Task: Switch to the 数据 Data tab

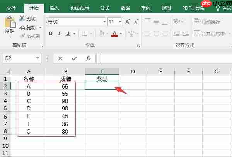Action: coord(125,8)
